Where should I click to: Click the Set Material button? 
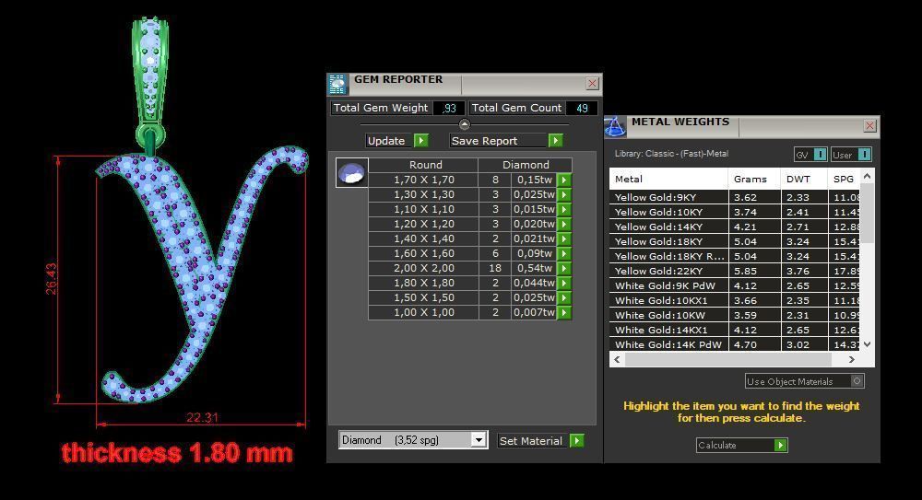tap(533, 441)
